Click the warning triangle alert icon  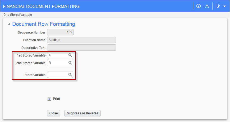(x=207, y=6)
